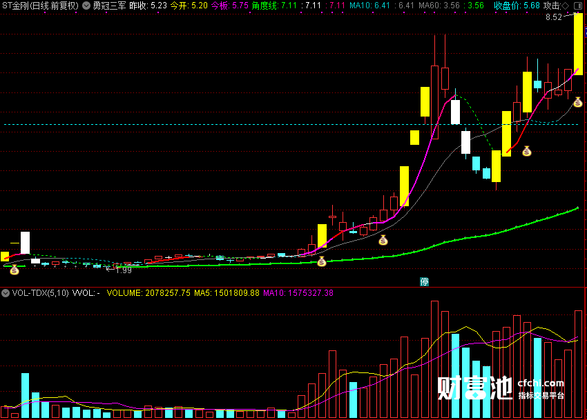Click the magenta MA10: 1575327.38 volume value
The width and height of the screenshot is (587, 420).
click(298, 293)
